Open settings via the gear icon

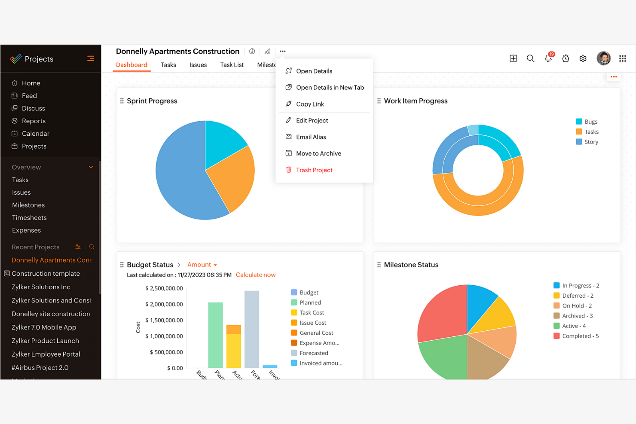tap(583, 58)
